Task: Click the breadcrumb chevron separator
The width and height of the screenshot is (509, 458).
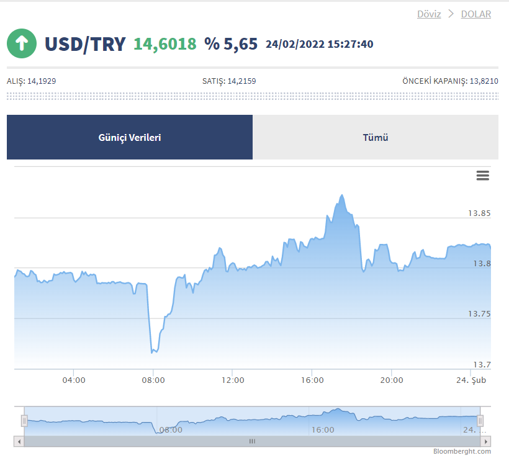Action: pos(451,14)
